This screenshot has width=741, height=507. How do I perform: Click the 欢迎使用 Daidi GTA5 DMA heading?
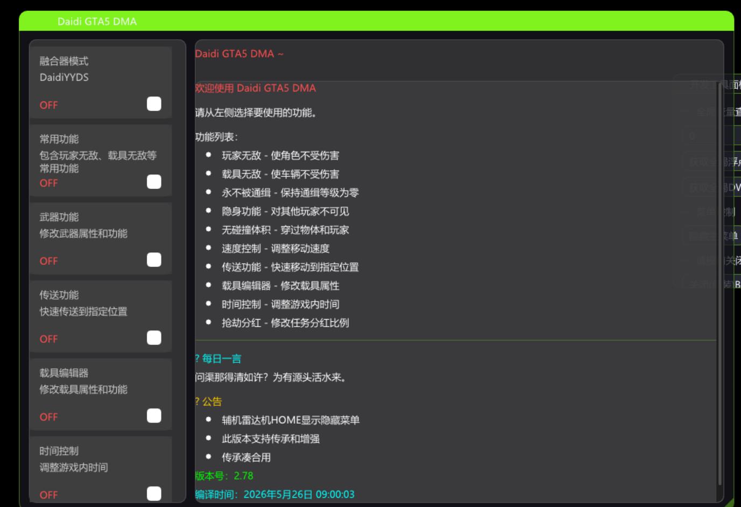point(256,88)
